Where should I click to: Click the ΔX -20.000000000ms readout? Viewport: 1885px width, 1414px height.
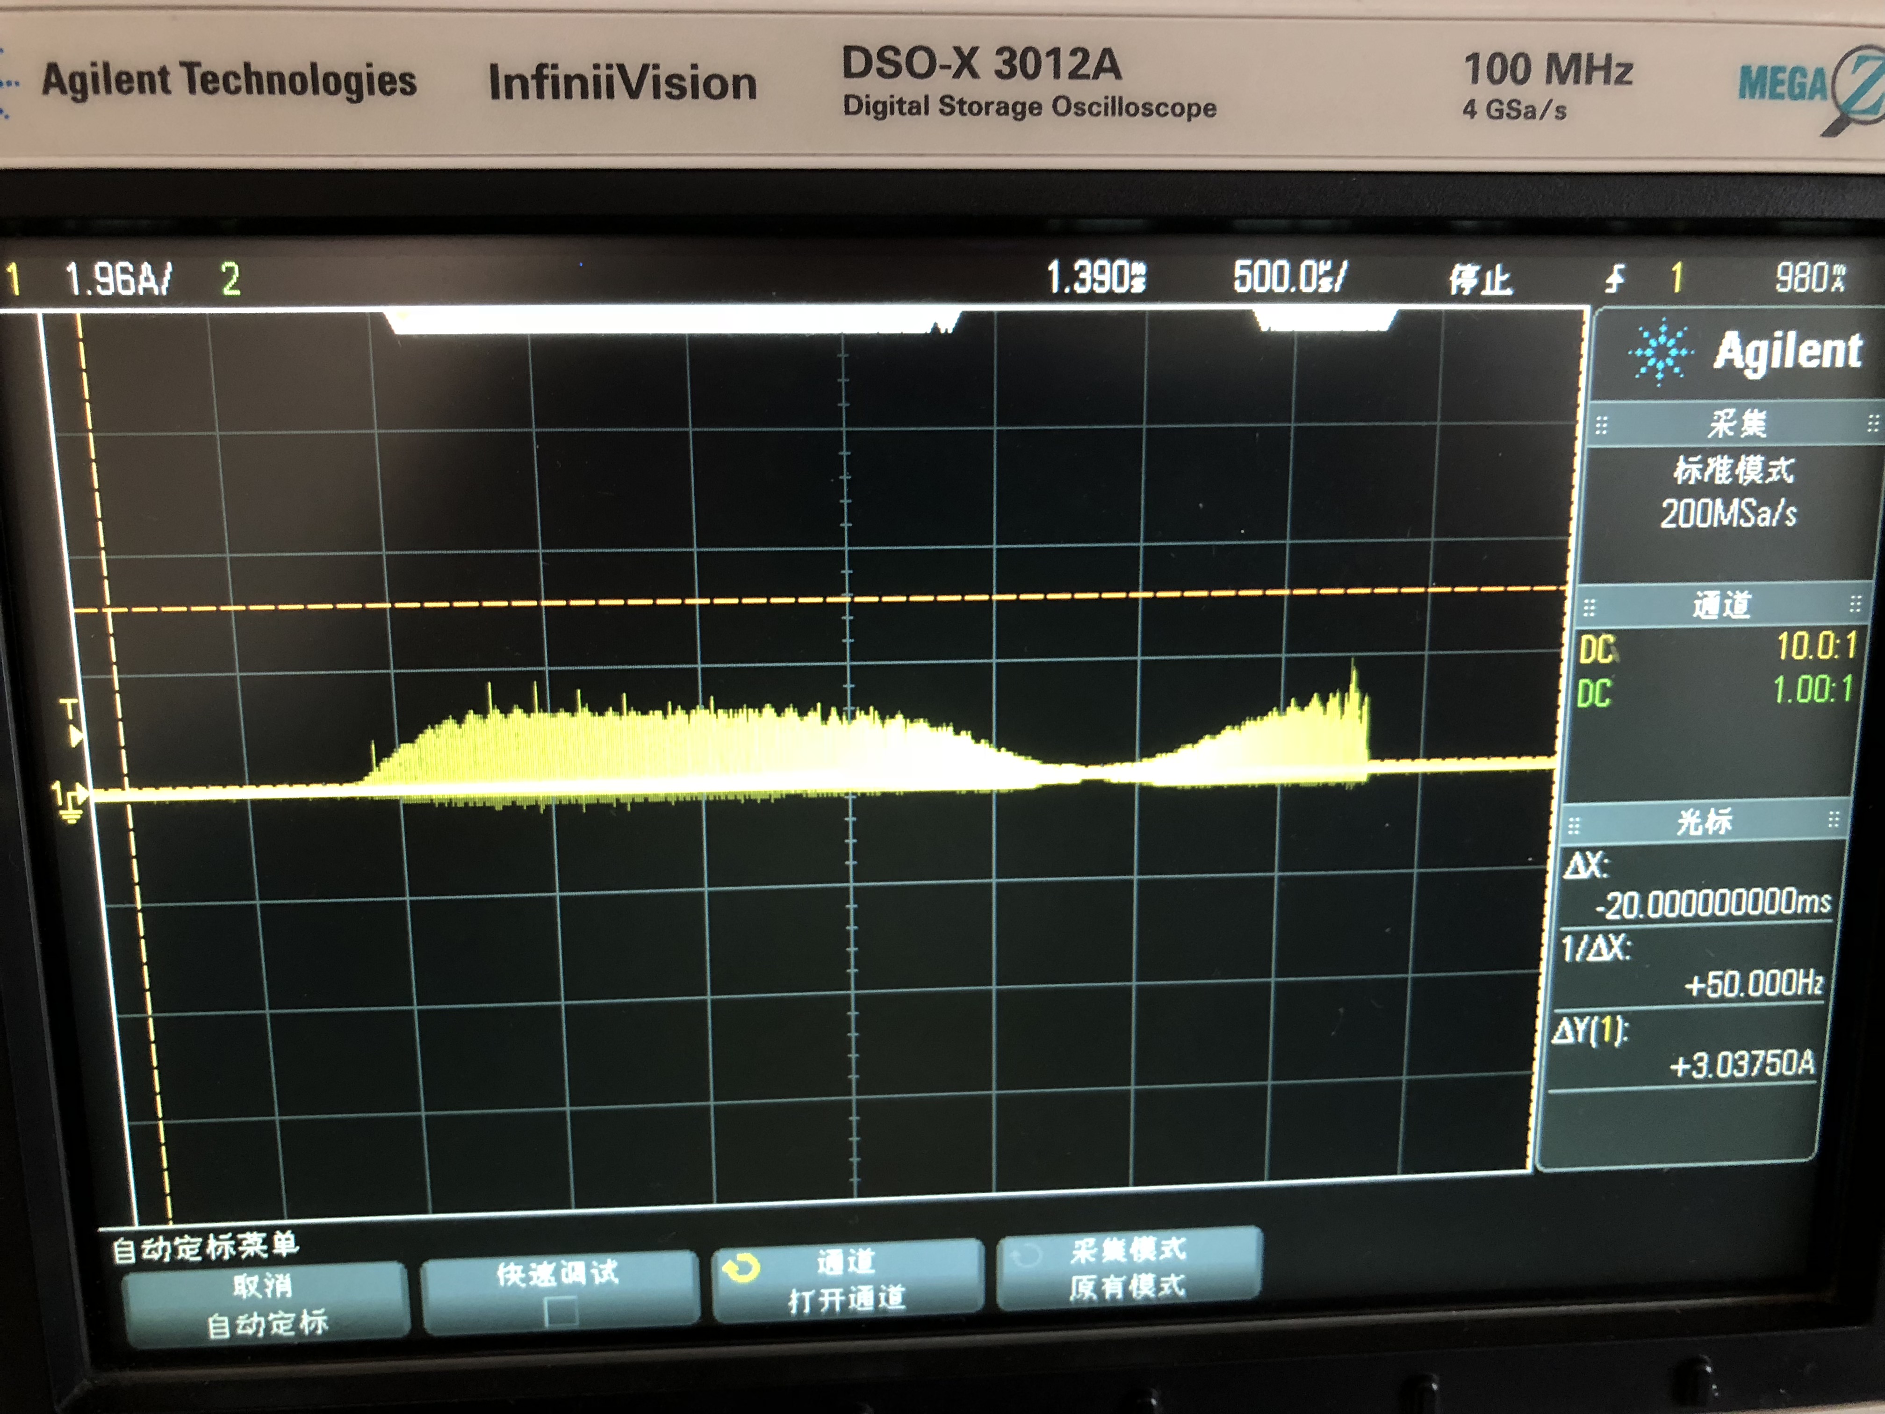coord(1713,903)
